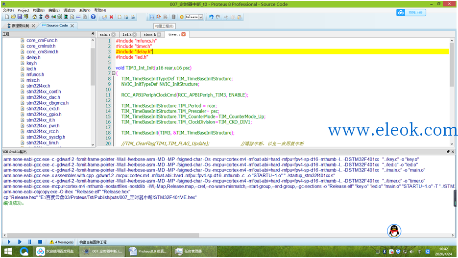Image resolution: width=458 pixels, height=258 pixels.
Task: Open the Project menu
Action: [x=24, y=10]
